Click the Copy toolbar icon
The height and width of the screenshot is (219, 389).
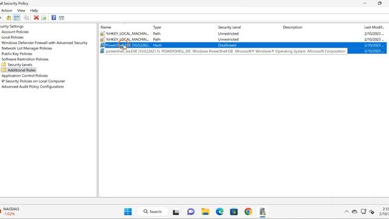point(26,18)
